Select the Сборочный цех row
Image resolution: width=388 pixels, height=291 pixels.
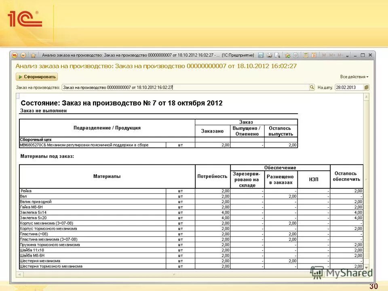[158, 139]
